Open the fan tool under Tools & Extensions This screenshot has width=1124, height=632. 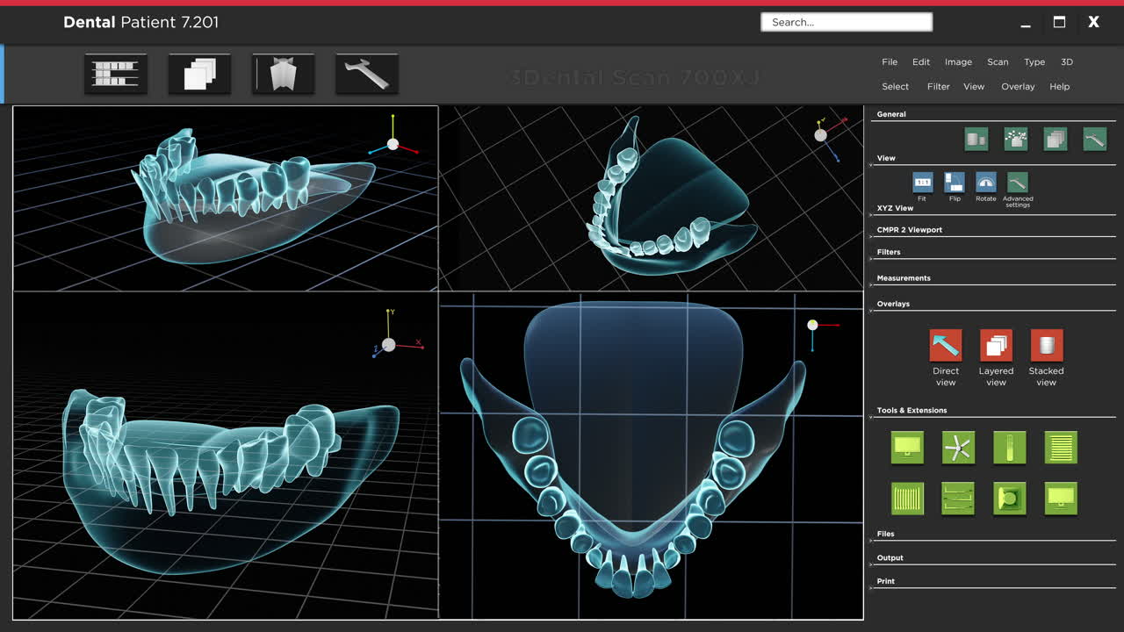tap(958, 448)
